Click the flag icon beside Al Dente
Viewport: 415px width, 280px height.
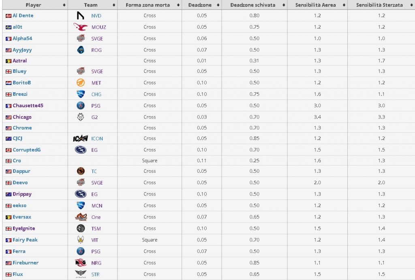9,16
